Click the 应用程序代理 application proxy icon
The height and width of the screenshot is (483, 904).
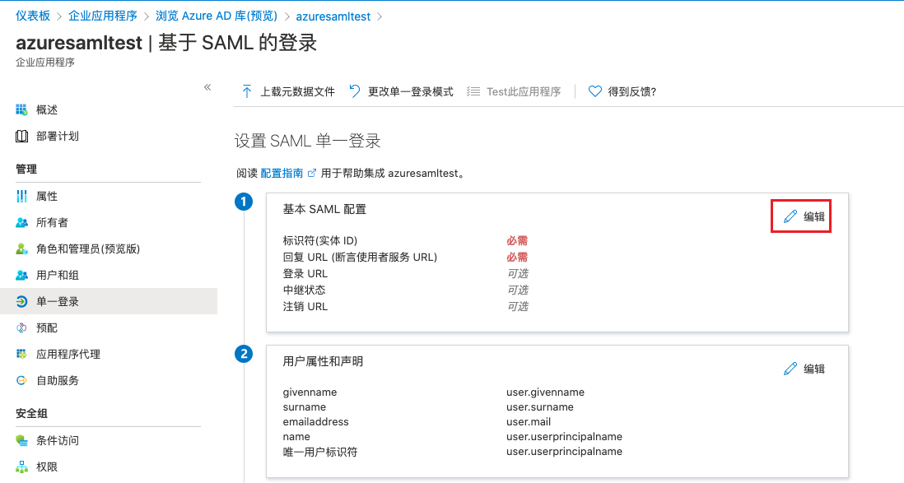click(x=21, y=355)
